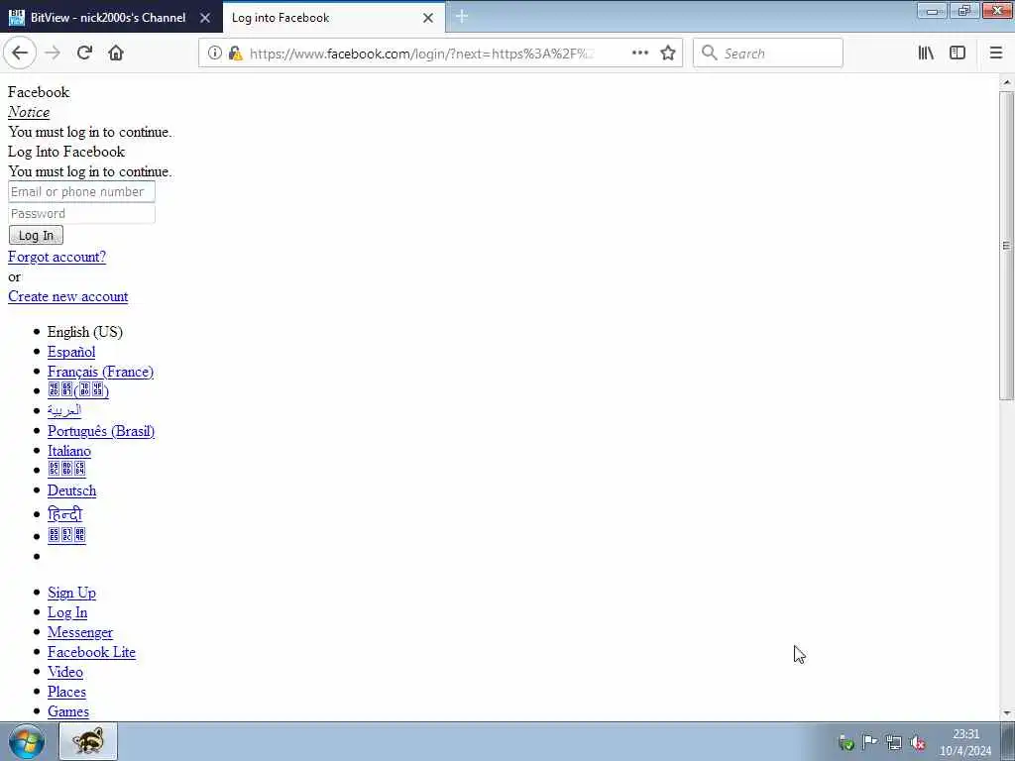This screenshot has height=761, width=1015.
Task: Open the Places footer link
Action: tap(66, 692)
